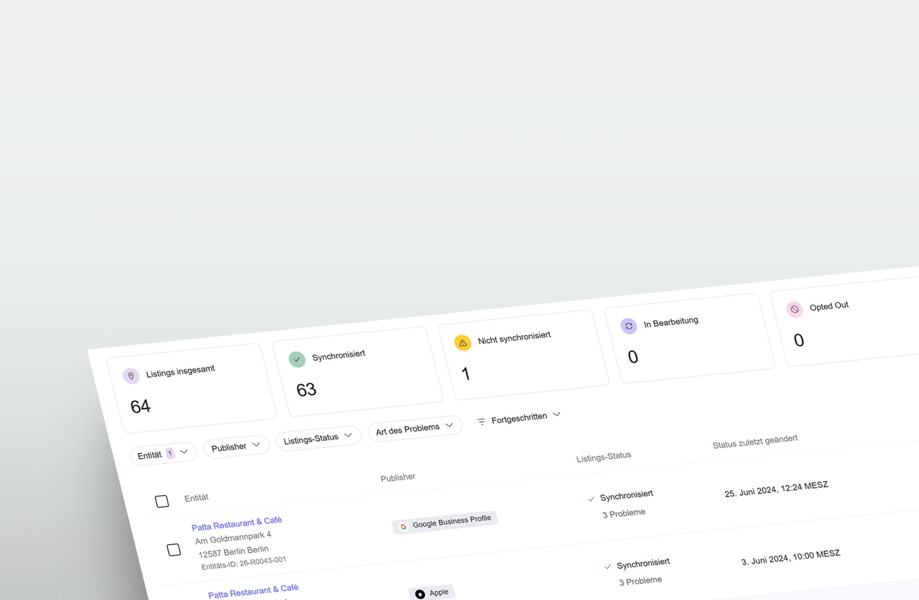Click the Entität column header
The width and height of the screenshot is (919, 600).
(x=197, y=498)
